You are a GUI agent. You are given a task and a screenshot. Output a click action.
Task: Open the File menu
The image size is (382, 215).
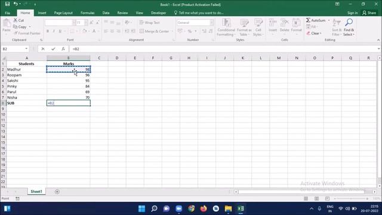(x=8, y=13)
